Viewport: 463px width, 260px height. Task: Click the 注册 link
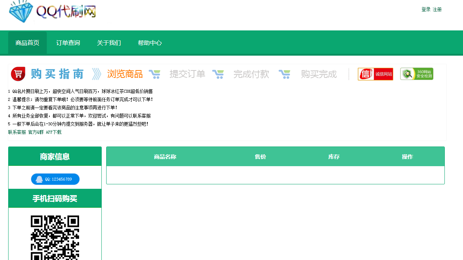click(x=436, y=10)
